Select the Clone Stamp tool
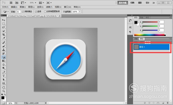 (x=4, y=50)
